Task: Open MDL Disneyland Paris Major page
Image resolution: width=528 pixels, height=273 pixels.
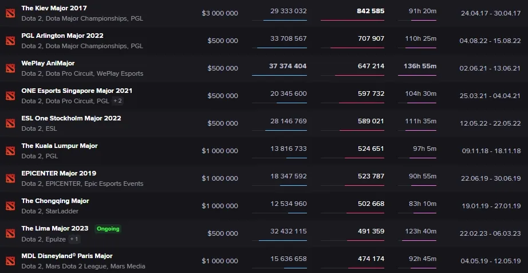Action: 67,256
